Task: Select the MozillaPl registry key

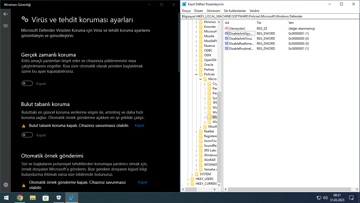Action: pos(210,41)
